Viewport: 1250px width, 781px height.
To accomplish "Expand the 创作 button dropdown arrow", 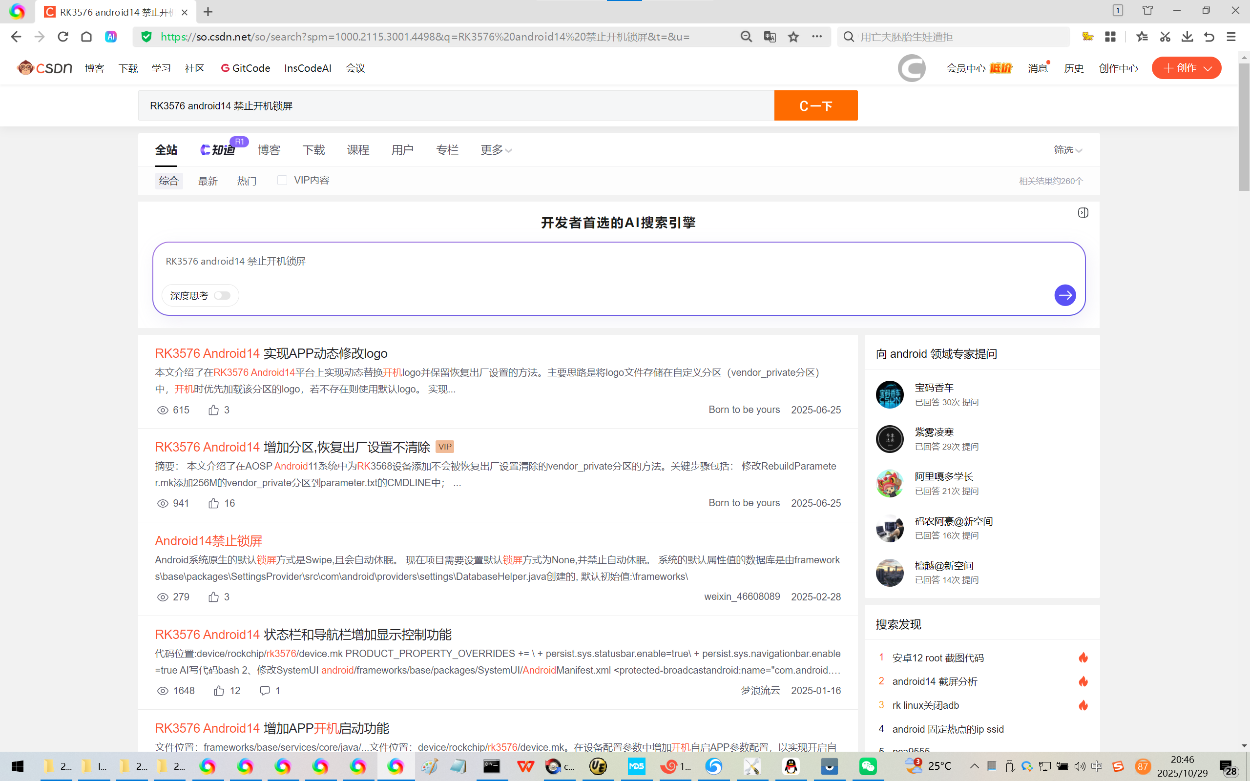I will (x=1208, y=68).
